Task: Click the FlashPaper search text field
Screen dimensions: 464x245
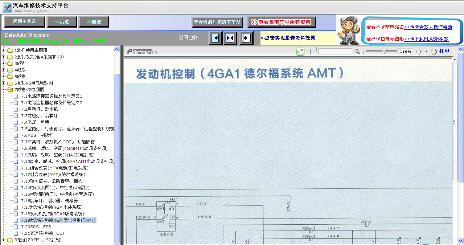Action: (x=335, y=52)
